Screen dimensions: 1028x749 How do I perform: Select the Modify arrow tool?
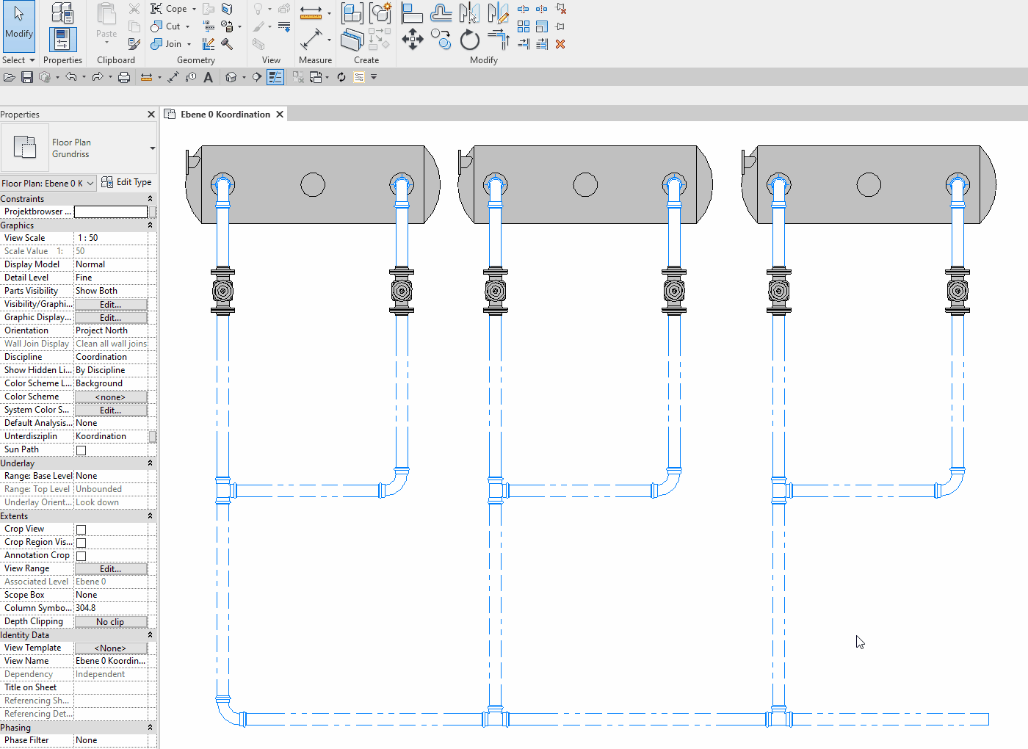(x=18, y=25)
